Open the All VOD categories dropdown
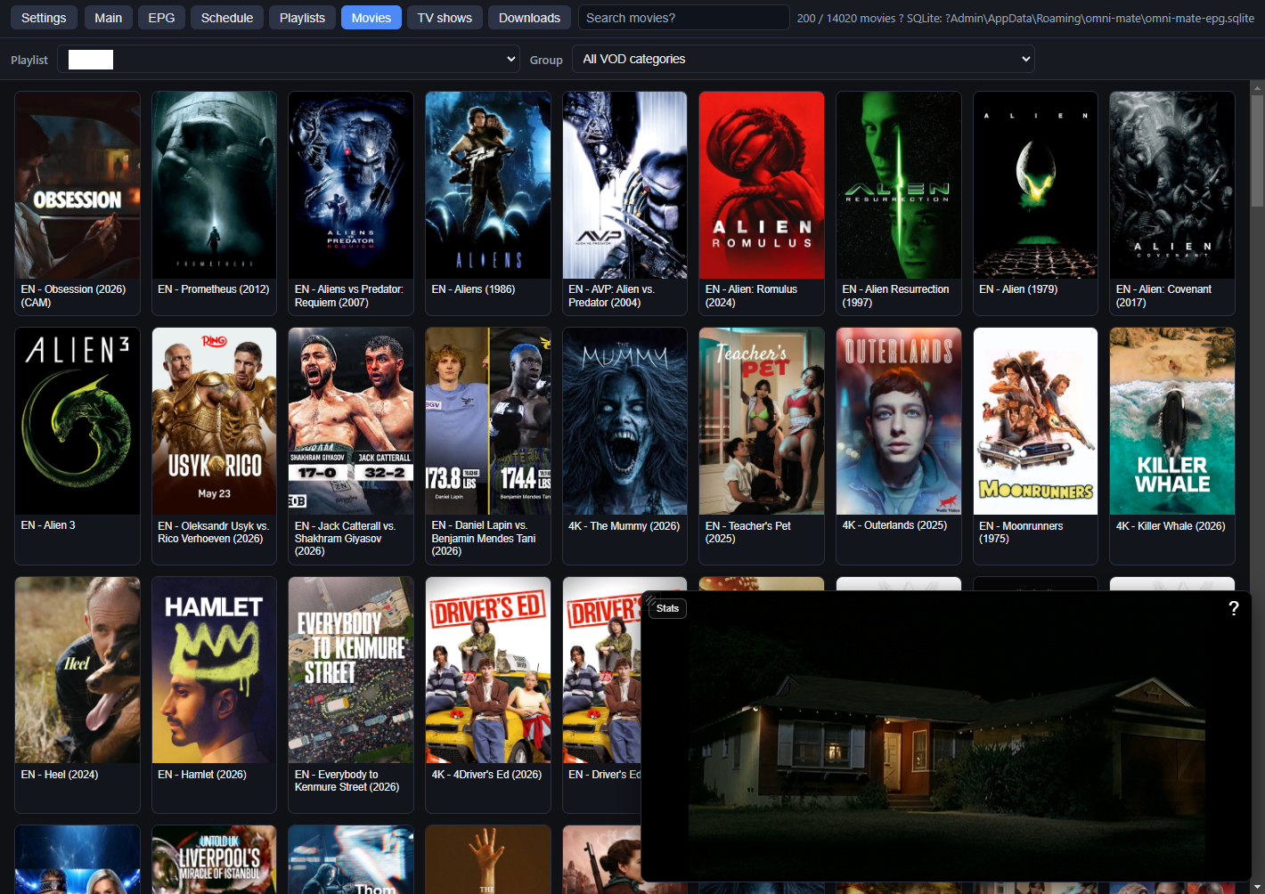Screen dimensions: 1265x894 pos(803,59)
